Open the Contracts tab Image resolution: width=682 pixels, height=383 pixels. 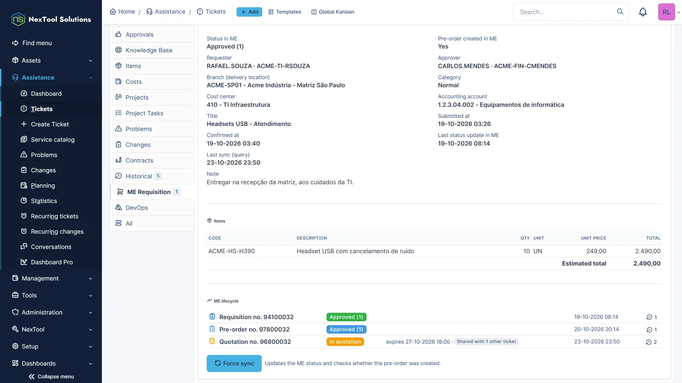(x=152, y=160)
